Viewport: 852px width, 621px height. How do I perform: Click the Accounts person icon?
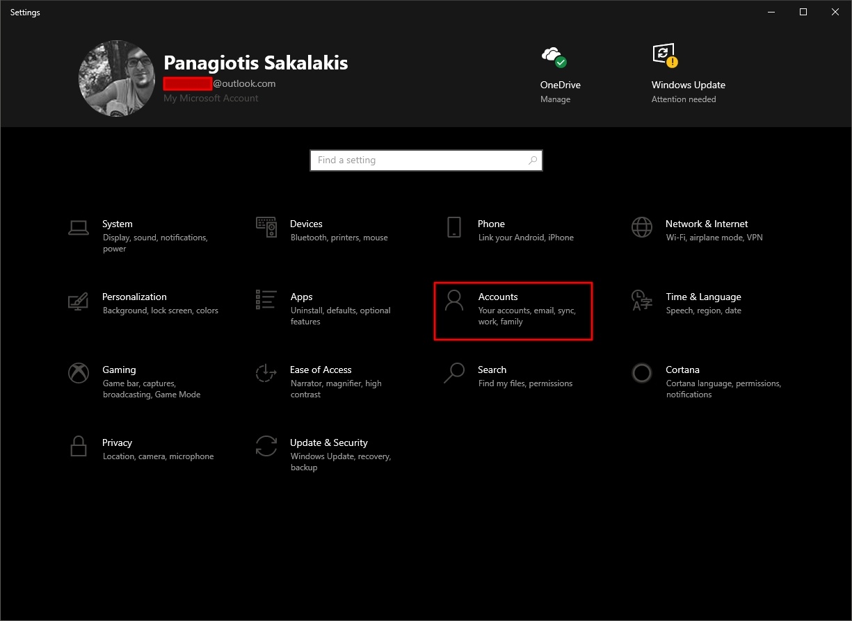[x=454, y=300]
